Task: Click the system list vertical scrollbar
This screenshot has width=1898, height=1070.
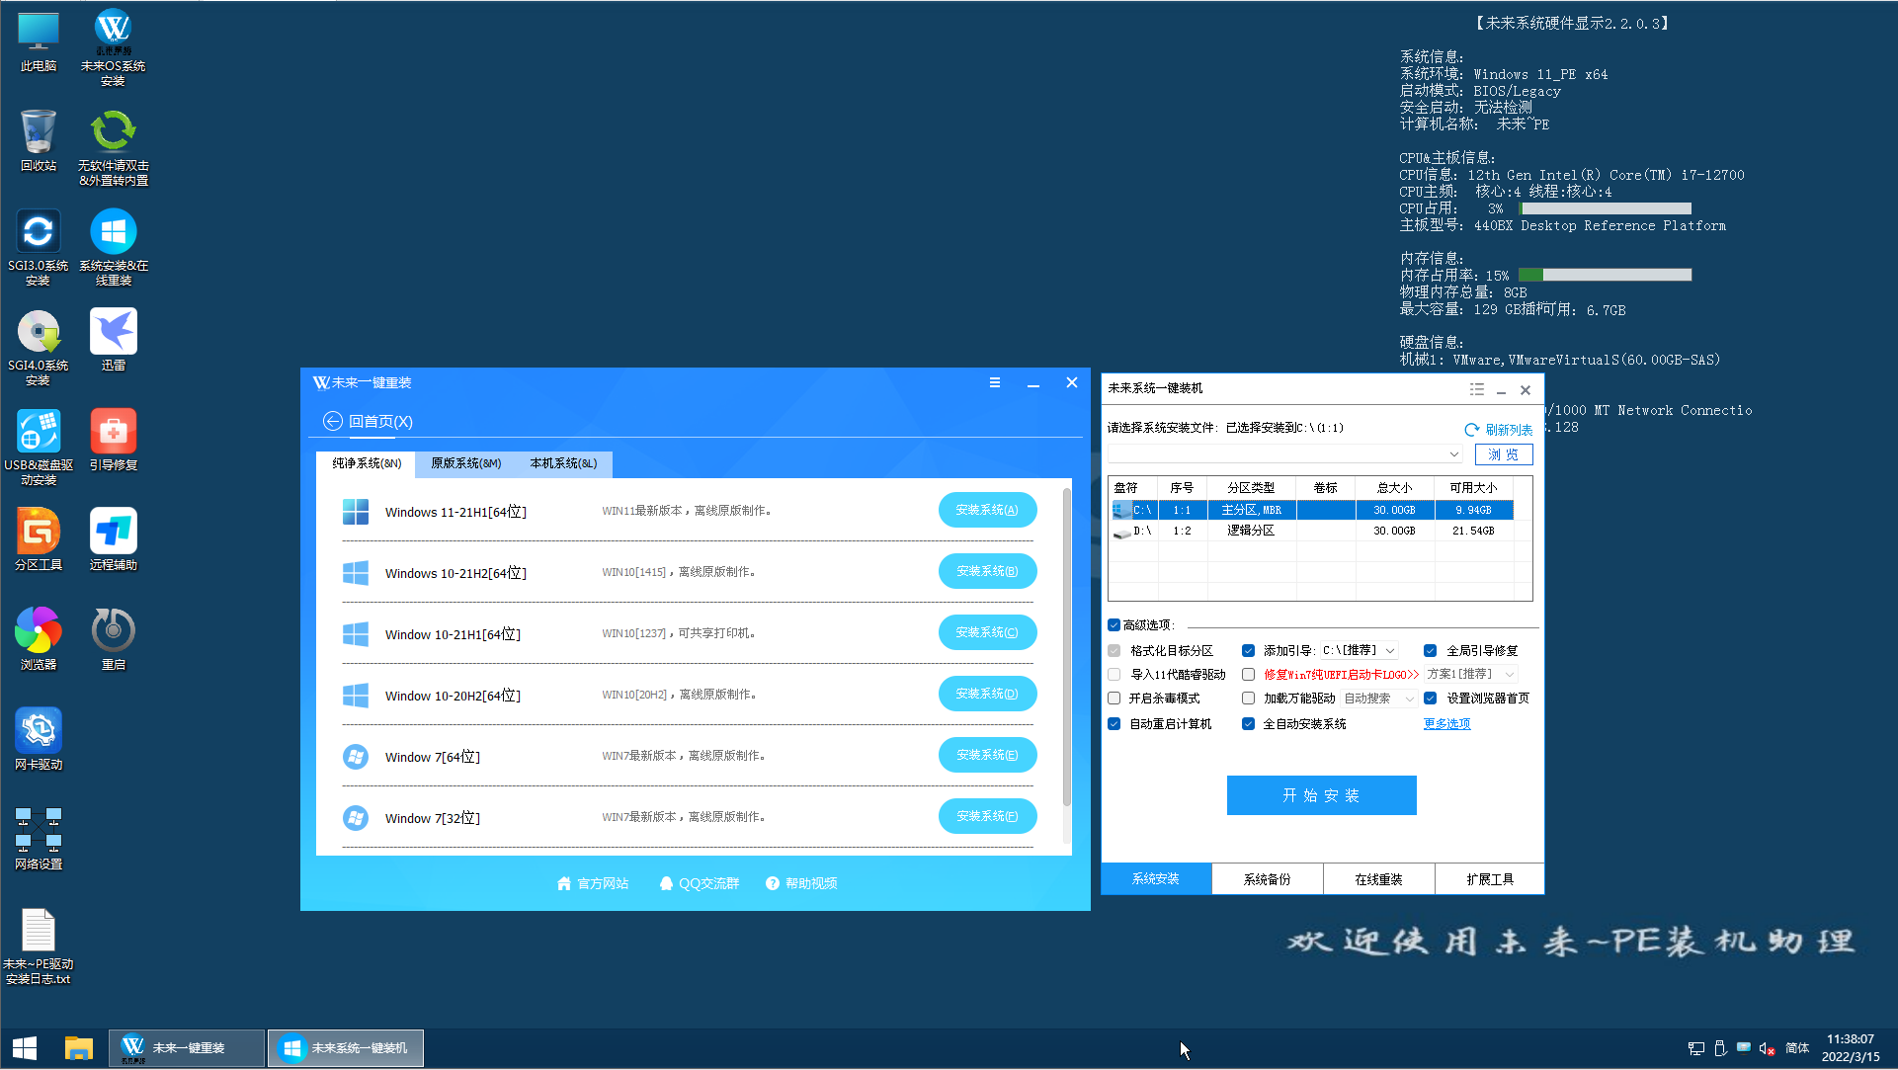Action: pyautogui.click(x=1067, y=647)
